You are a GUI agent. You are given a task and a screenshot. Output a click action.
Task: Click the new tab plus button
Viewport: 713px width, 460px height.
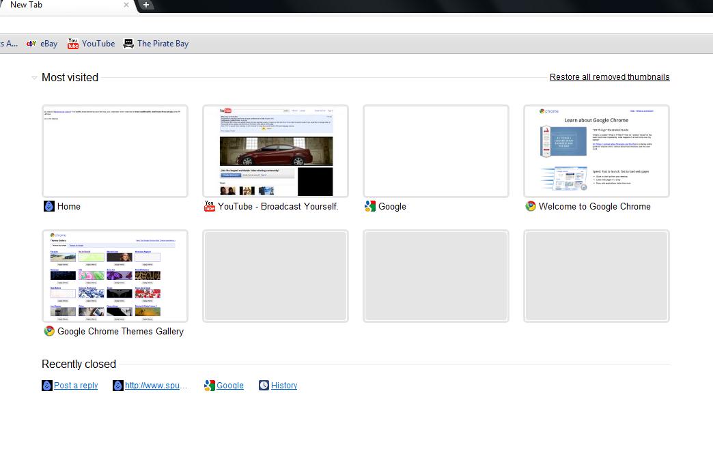pos(146,5)
